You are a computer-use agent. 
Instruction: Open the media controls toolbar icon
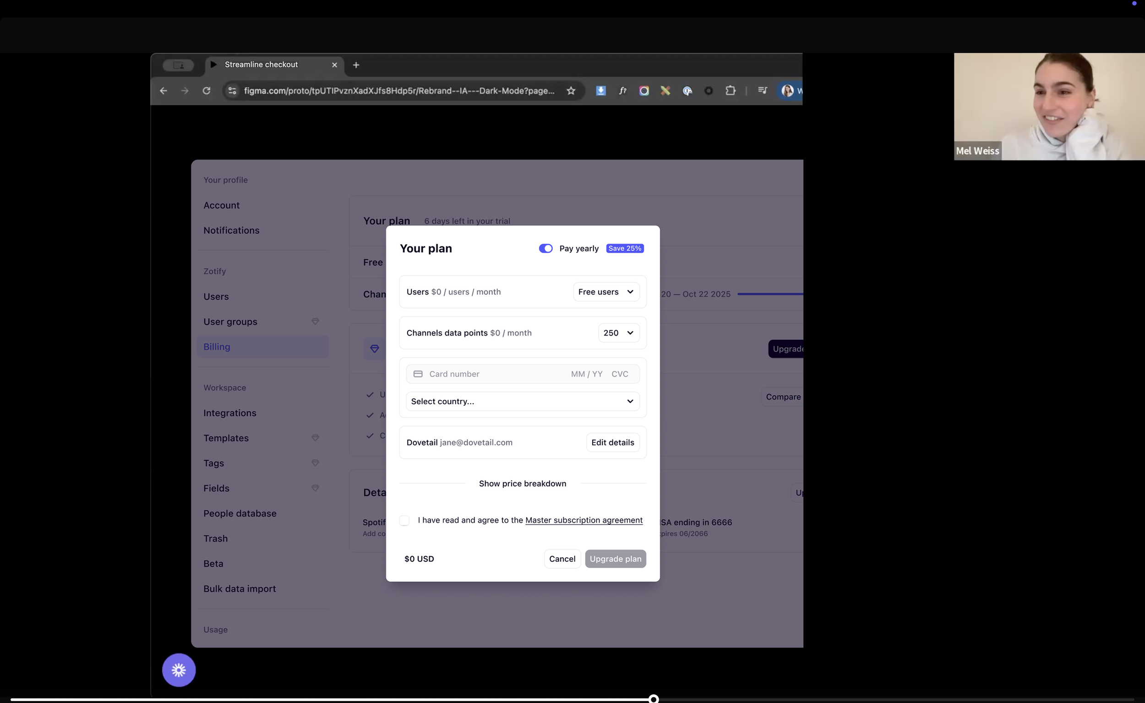coord(763,91)
